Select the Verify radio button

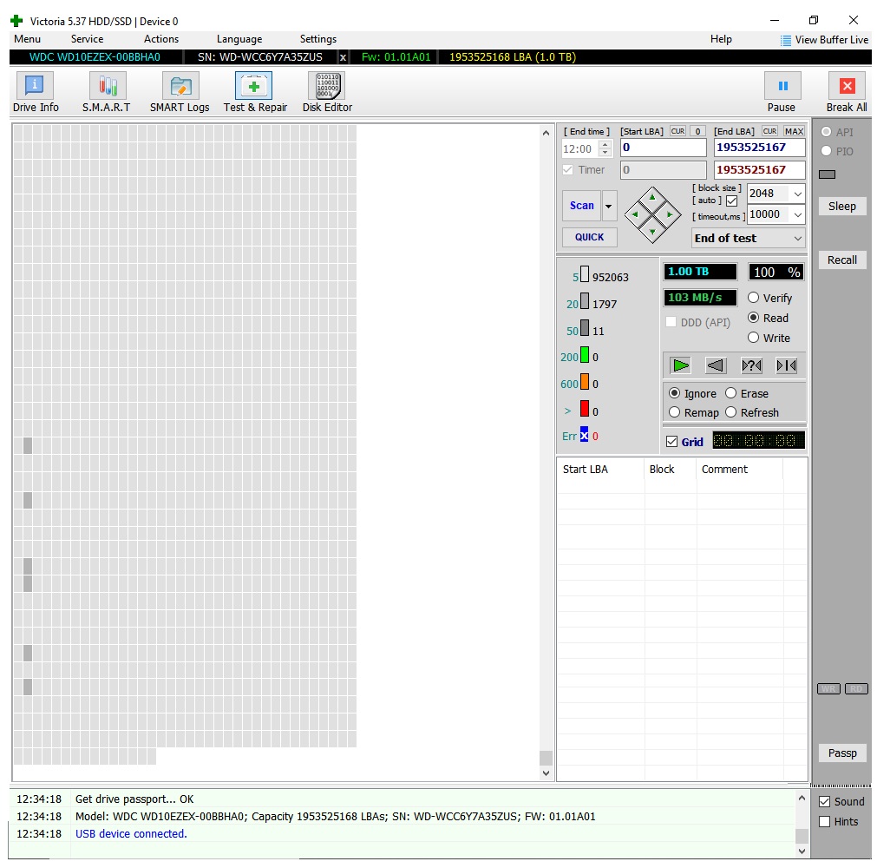click(x=754, y=298)
